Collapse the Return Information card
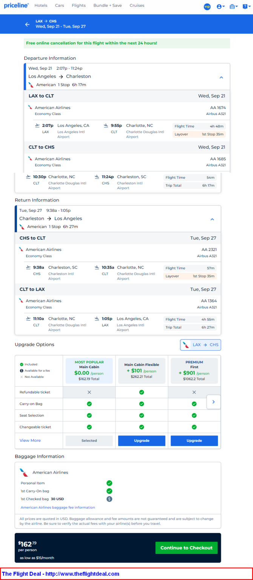Screen dimensions: 253x580 click(x=212, y=219)
